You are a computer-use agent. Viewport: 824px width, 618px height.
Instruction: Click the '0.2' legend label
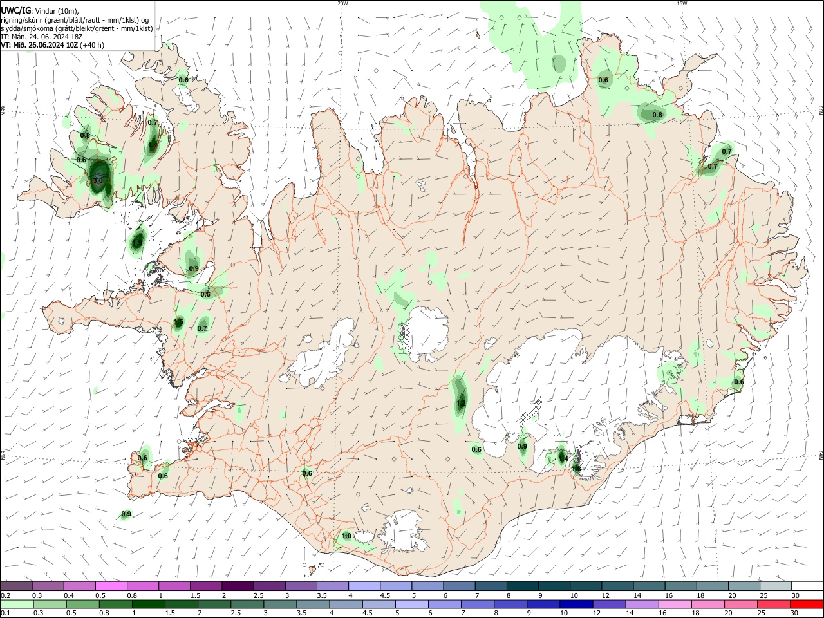tap(5, 595)
